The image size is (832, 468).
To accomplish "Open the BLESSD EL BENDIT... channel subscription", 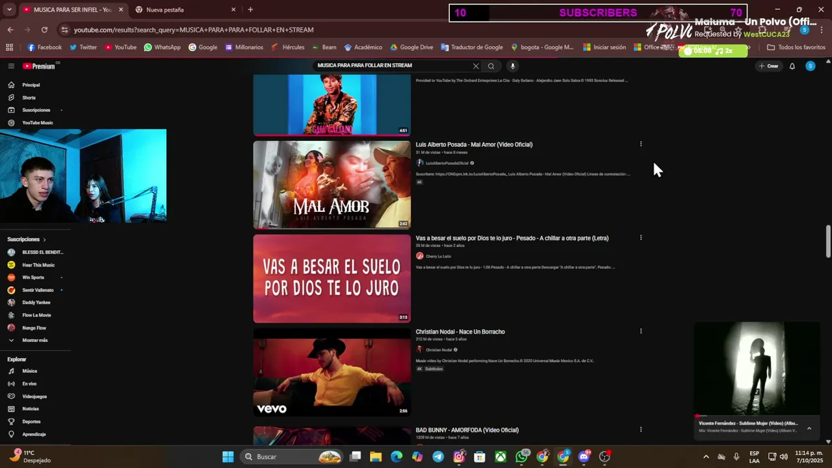I will [x=36, y=252].
